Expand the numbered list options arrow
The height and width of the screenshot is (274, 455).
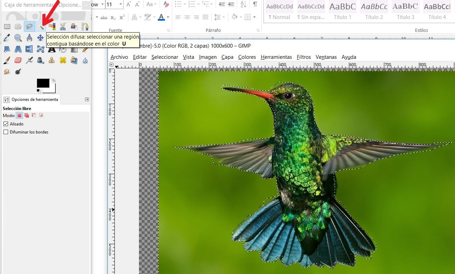(x=198, y=5)
